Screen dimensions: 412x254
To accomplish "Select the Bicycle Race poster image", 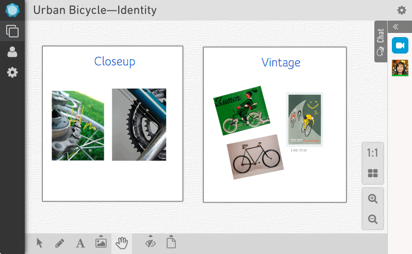I will pos(305,120).
